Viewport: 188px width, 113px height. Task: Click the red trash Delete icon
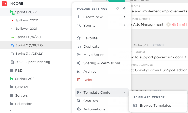click(x=79, y=80)
